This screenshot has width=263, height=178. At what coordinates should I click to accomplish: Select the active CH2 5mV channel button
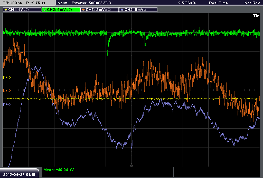(x=61, y=10)
